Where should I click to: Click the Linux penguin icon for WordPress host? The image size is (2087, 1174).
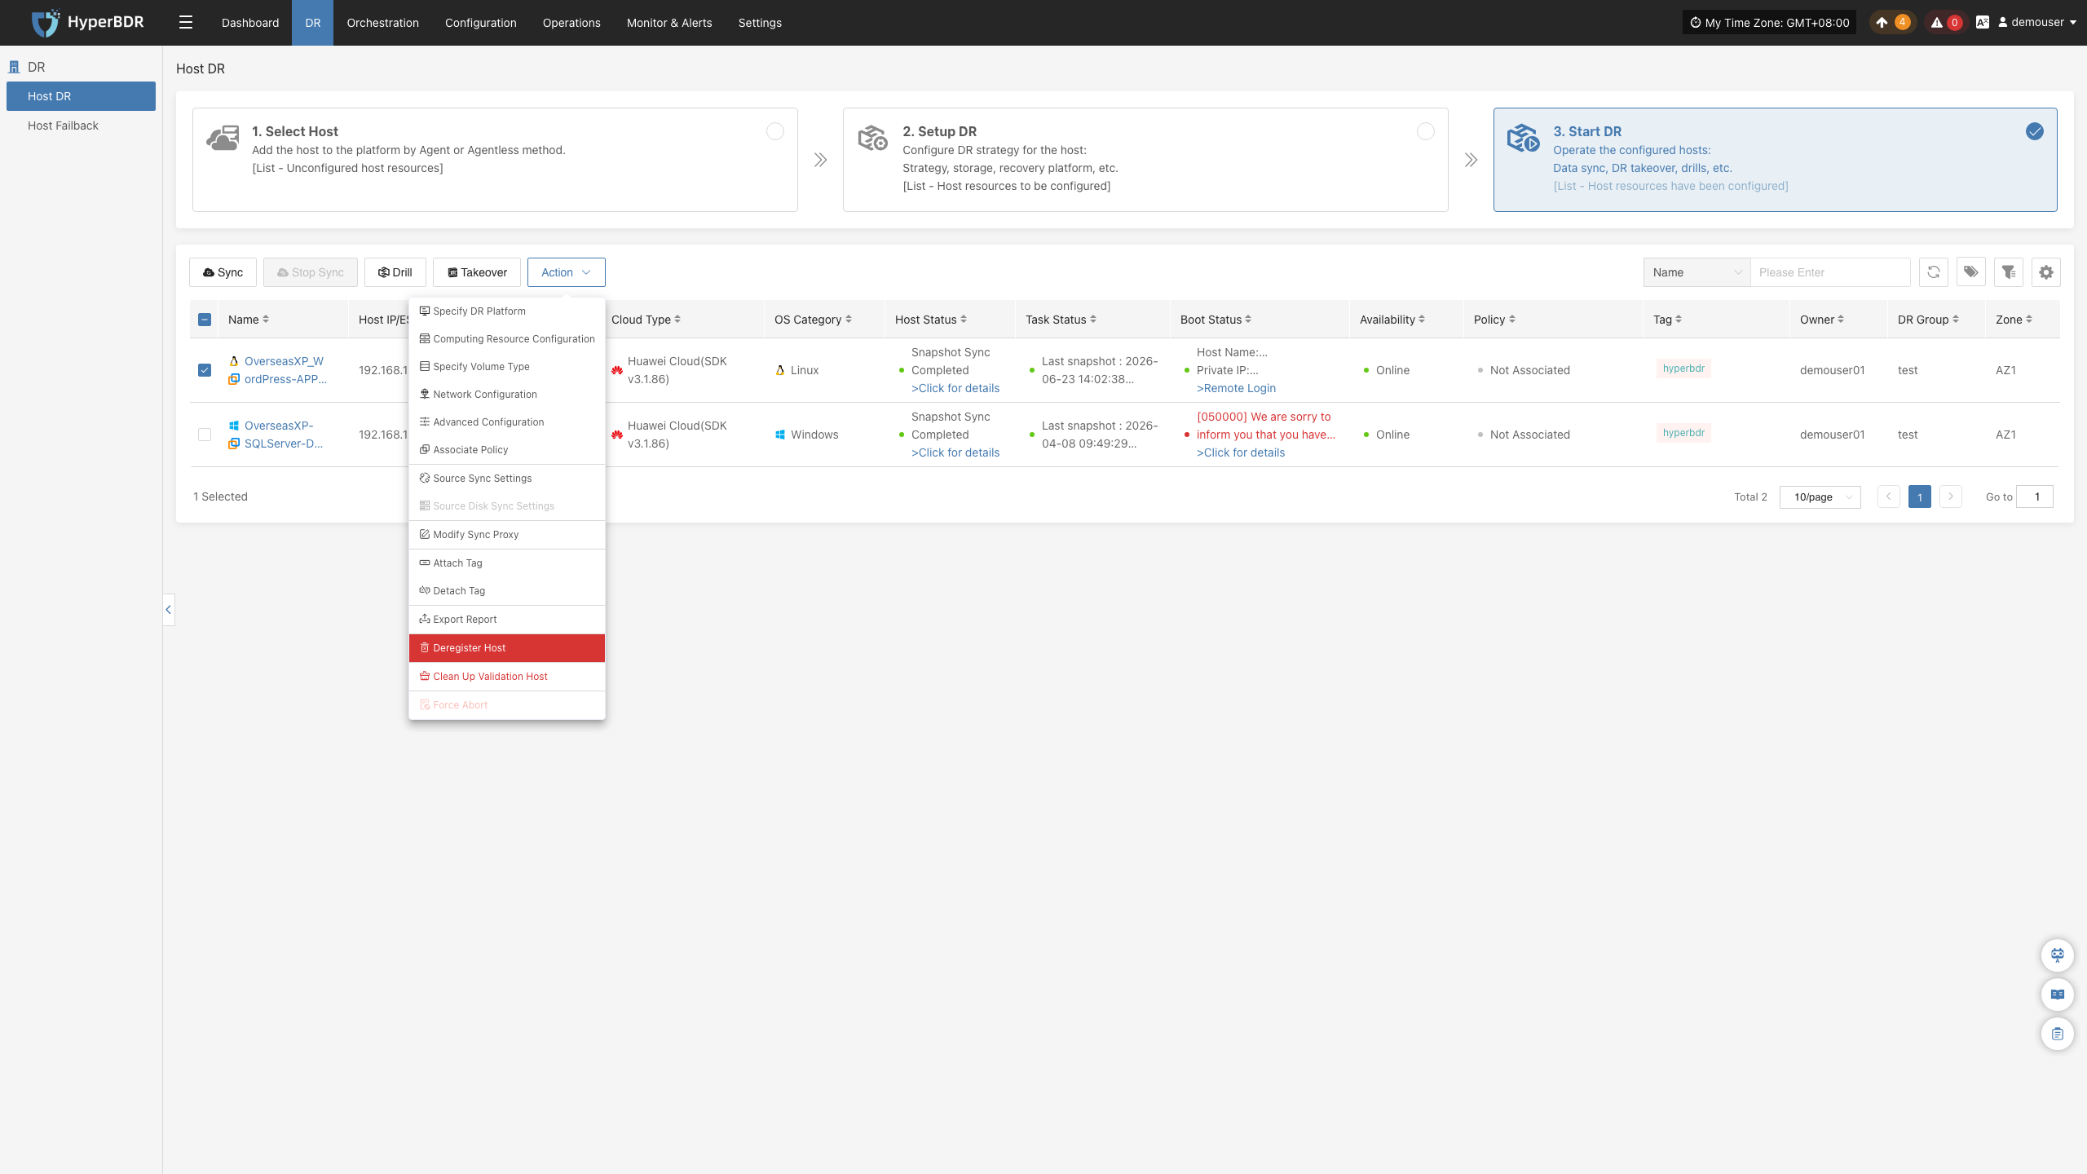pyautogui.click(x=234, y=361)
